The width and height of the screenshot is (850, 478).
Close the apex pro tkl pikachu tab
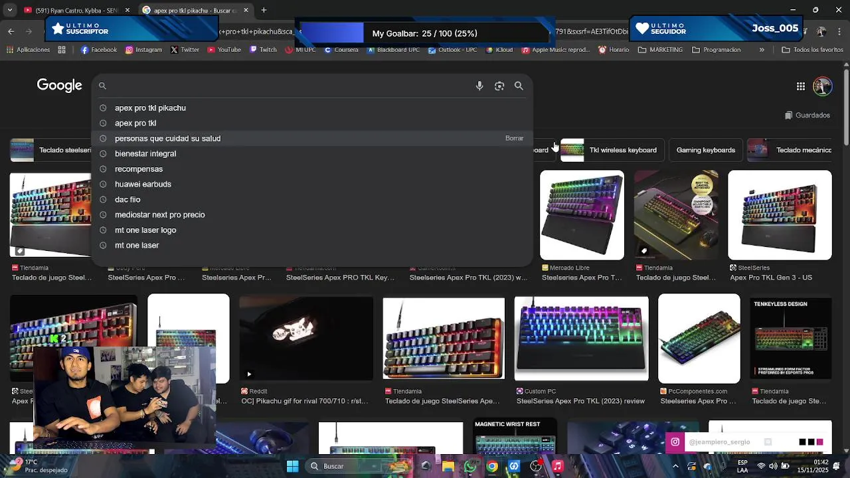246,10
